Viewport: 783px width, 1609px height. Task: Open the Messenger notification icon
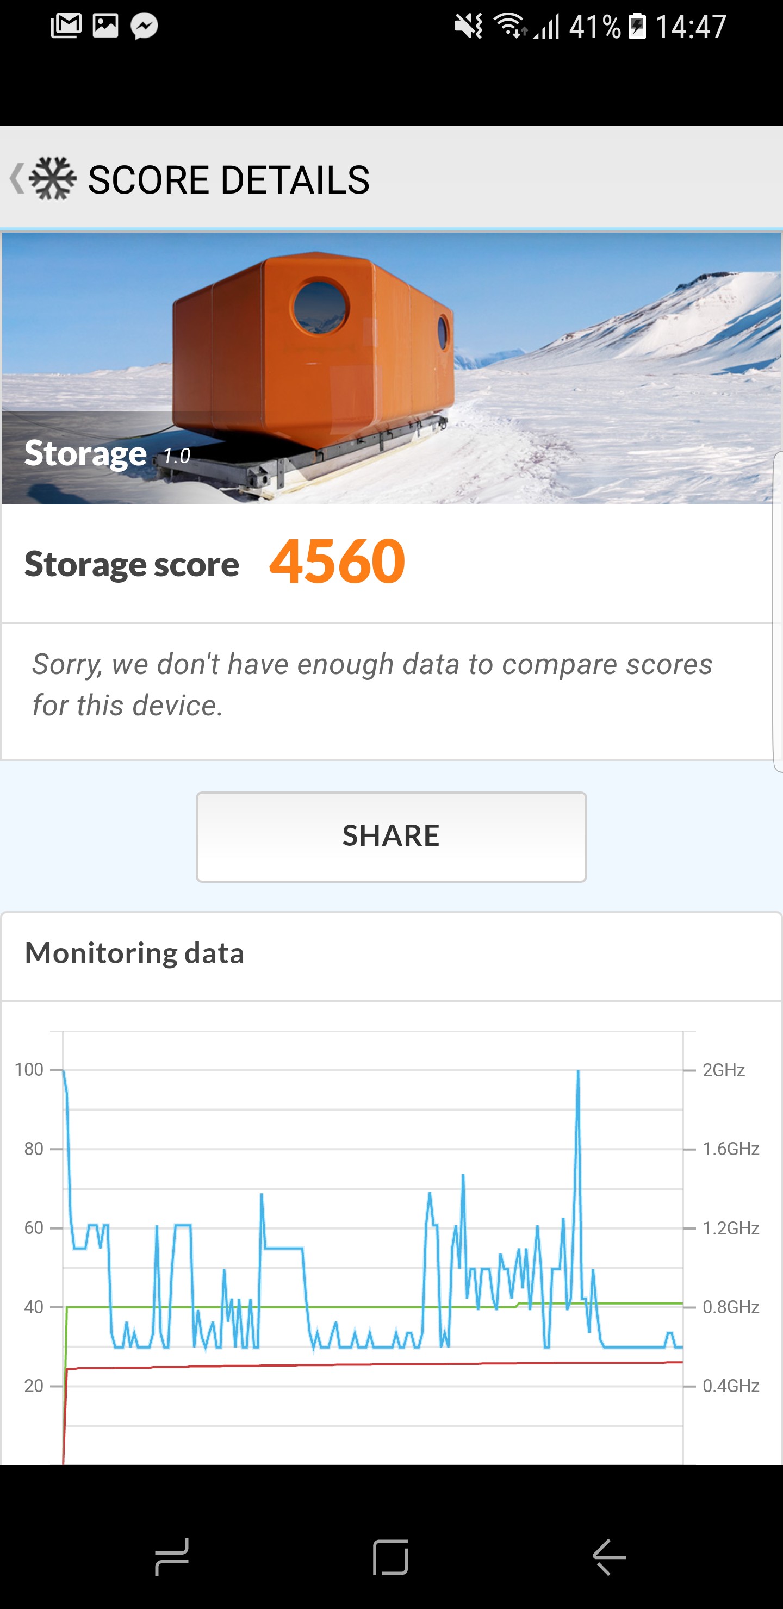pos(144,26)
